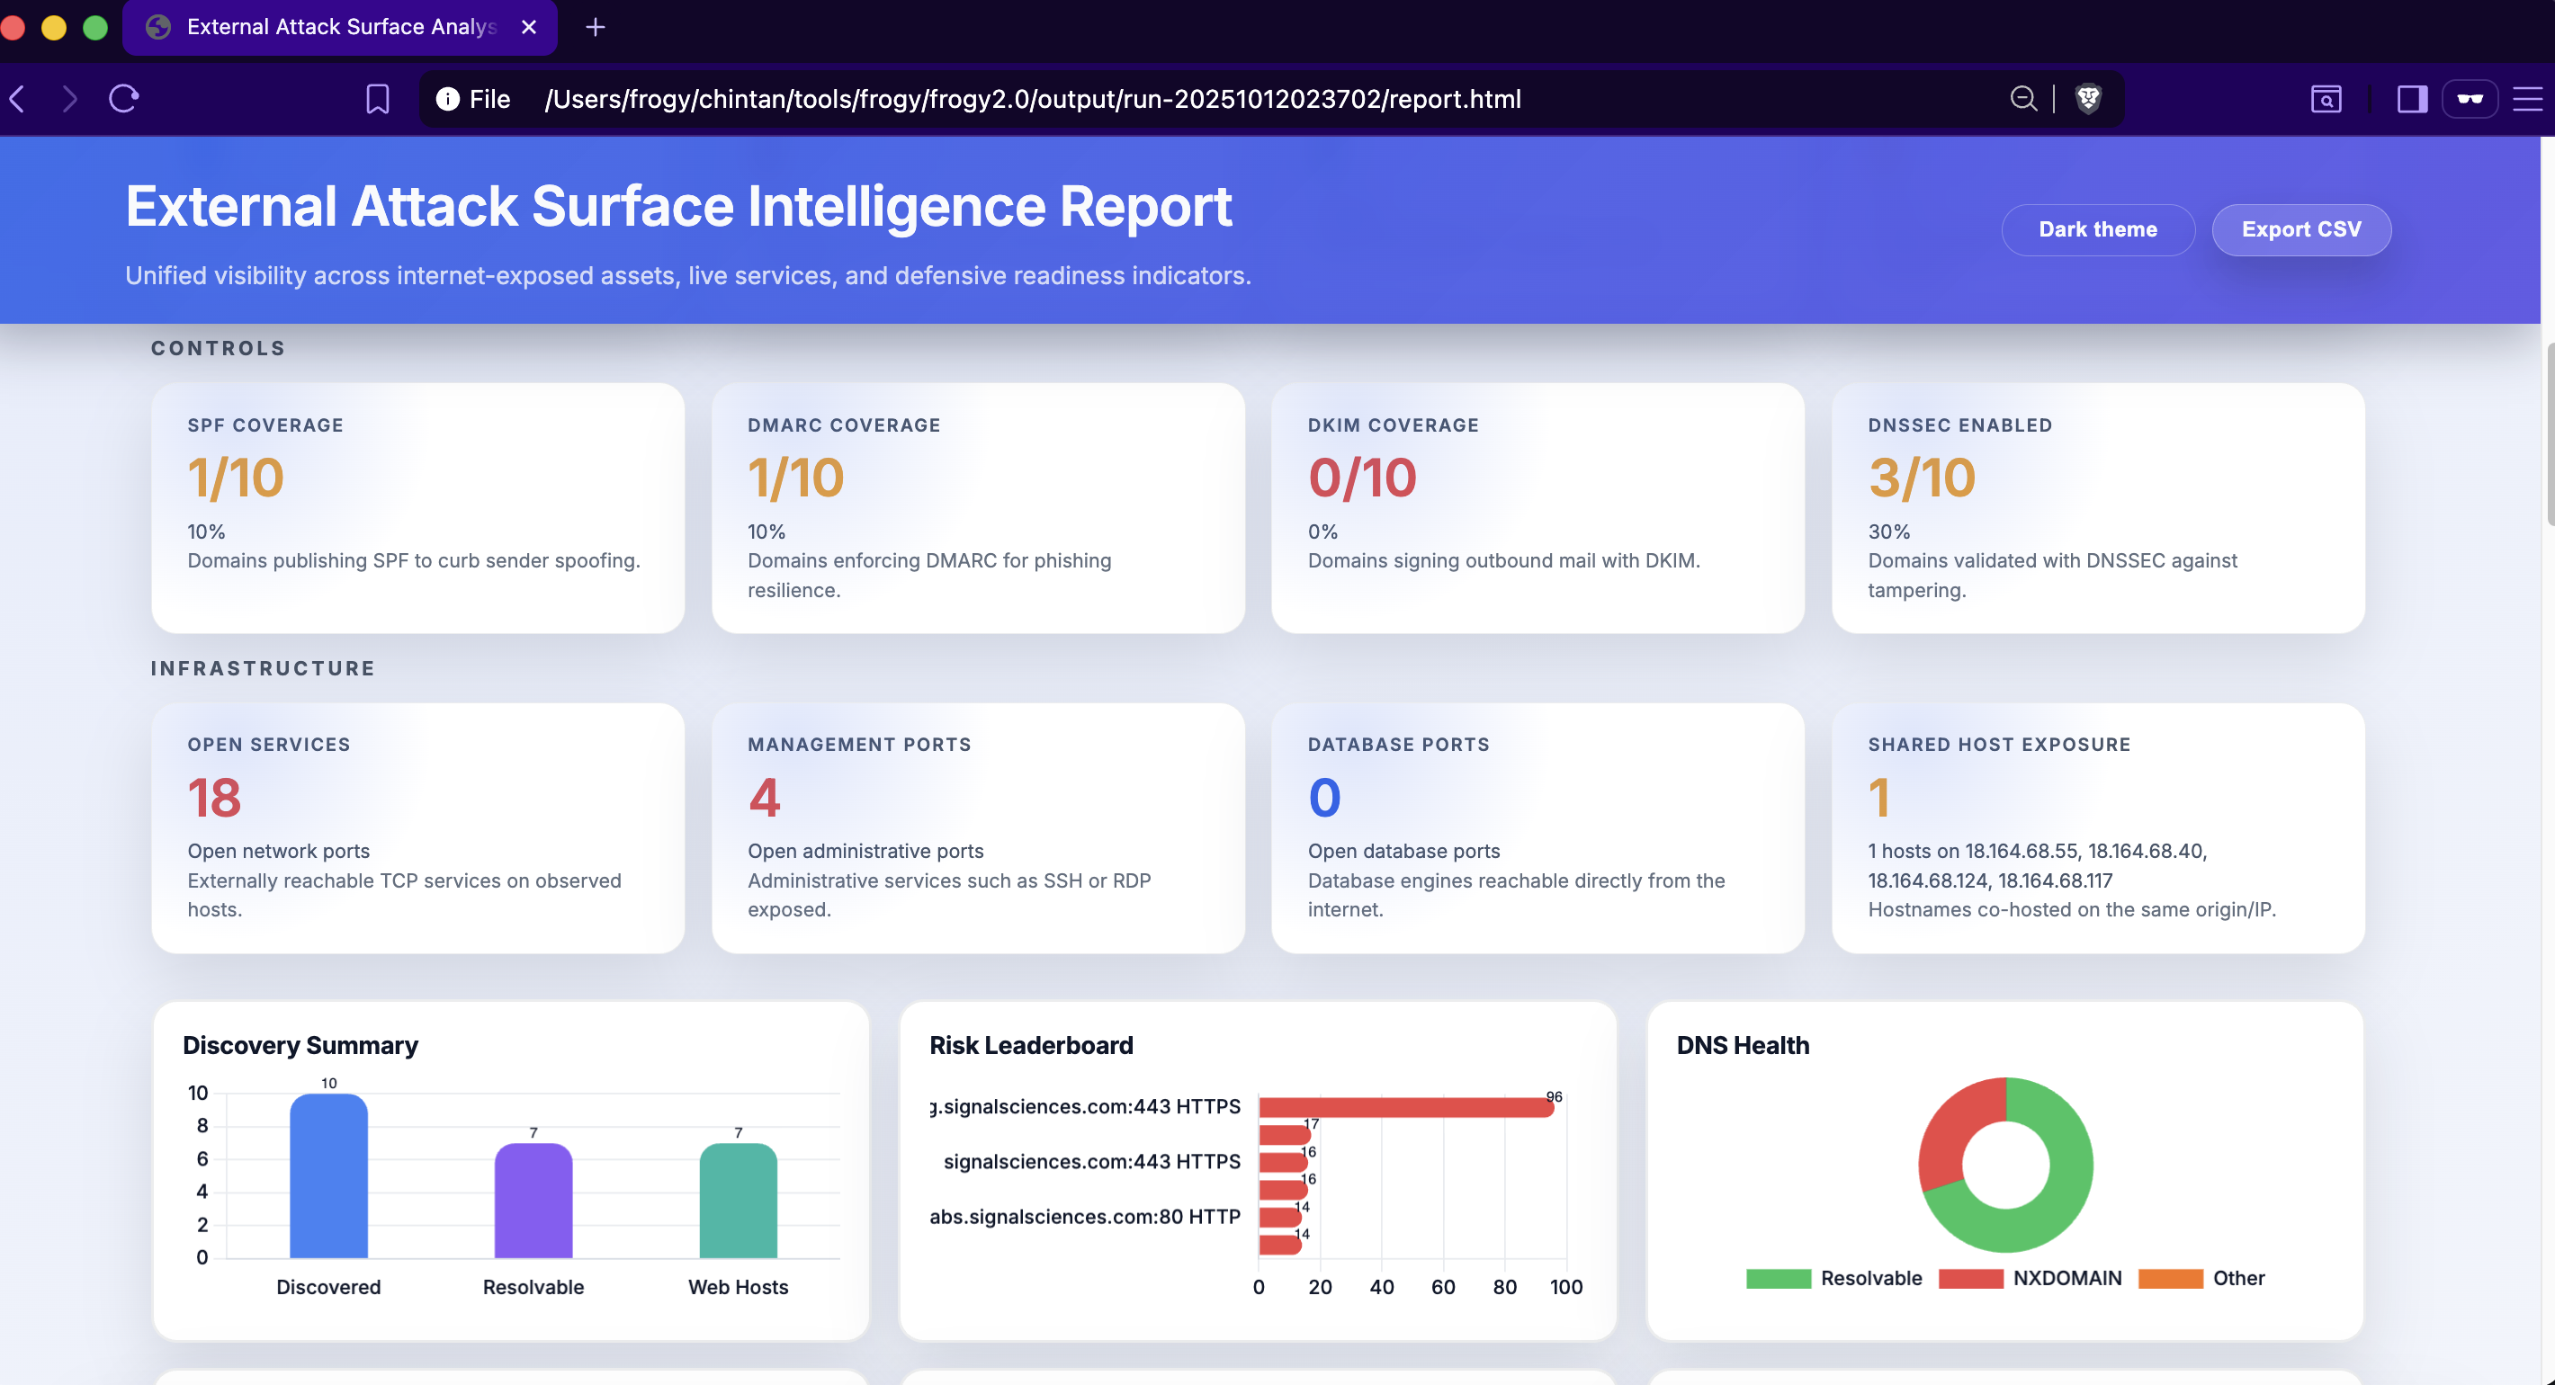The height and width of the screenshot is (1385, 2555).
Task: Open a new browser tab
Action: tap(595, 27)
